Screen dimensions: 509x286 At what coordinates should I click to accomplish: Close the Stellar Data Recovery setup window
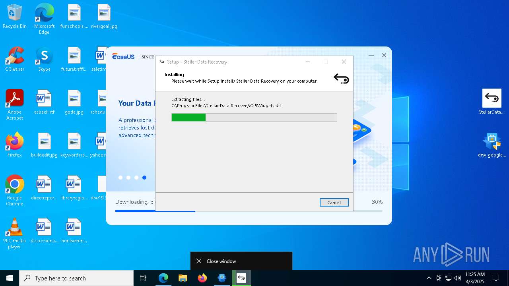344,62
